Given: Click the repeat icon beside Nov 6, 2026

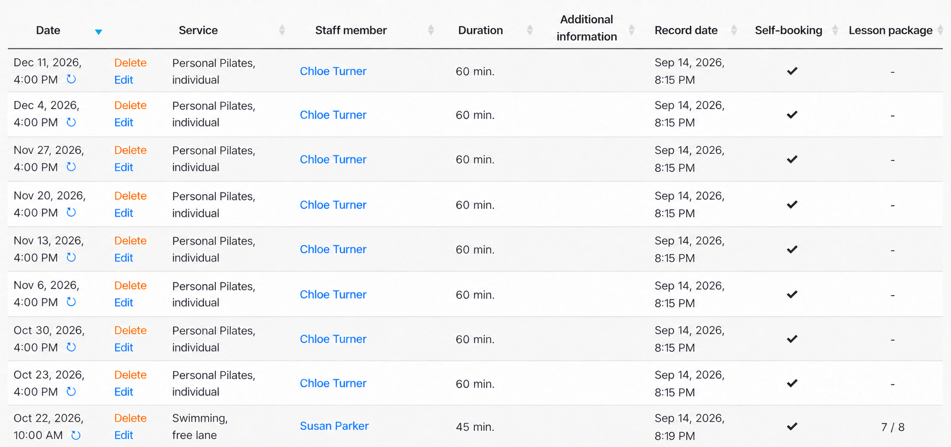Looking at the screenshot, I should pyautogui.click(x=71, y=303).
